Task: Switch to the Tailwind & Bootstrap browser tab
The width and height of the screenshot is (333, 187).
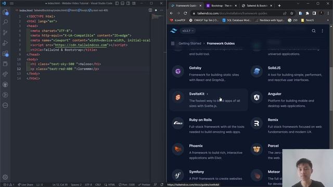Action: [x=257, y=6]
